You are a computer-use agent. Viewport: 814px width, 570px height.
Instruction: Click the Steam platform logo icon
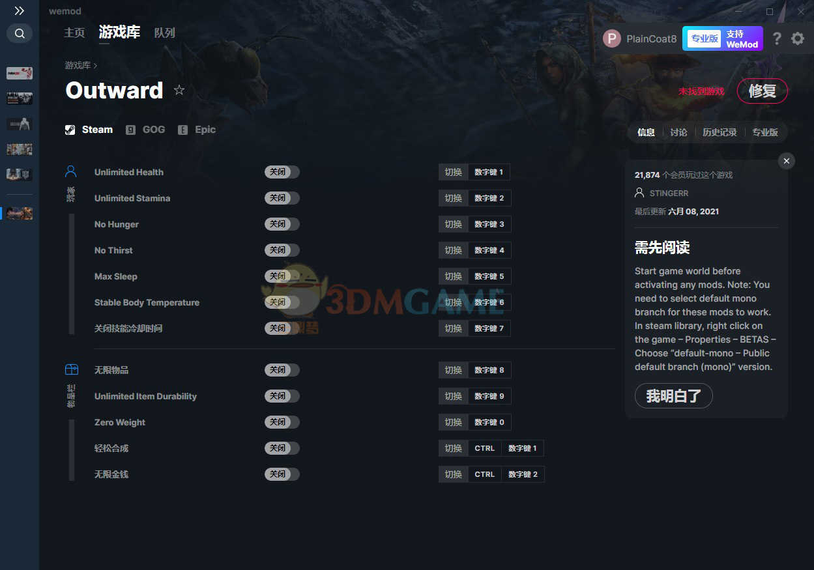coord(70,130)
